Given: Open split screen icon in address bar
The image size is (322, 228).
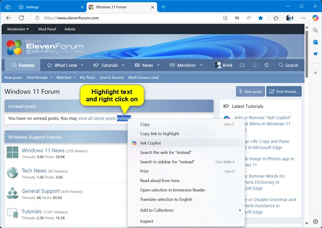Looking at the screenshot, I should click(x=225, y=18).
